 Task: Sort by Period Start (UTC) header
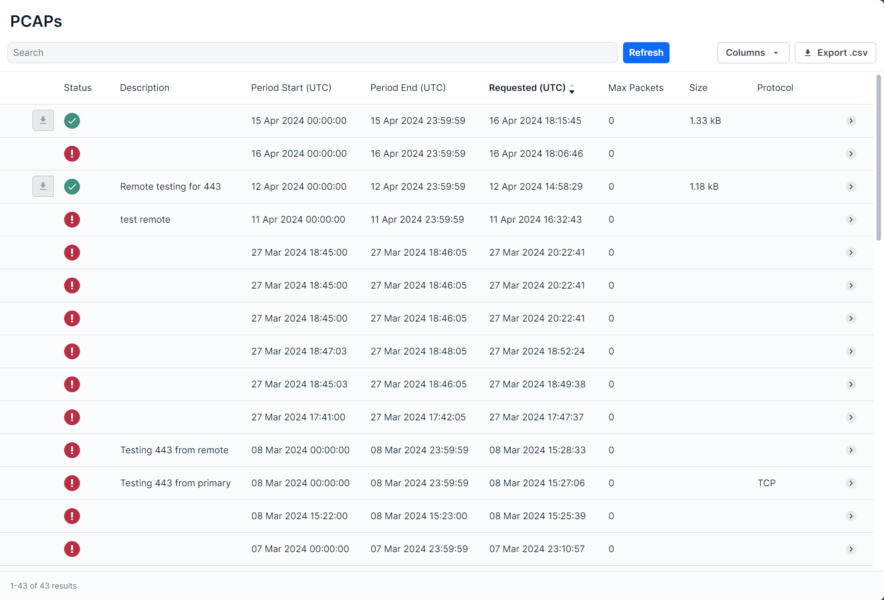pos(291,88)
